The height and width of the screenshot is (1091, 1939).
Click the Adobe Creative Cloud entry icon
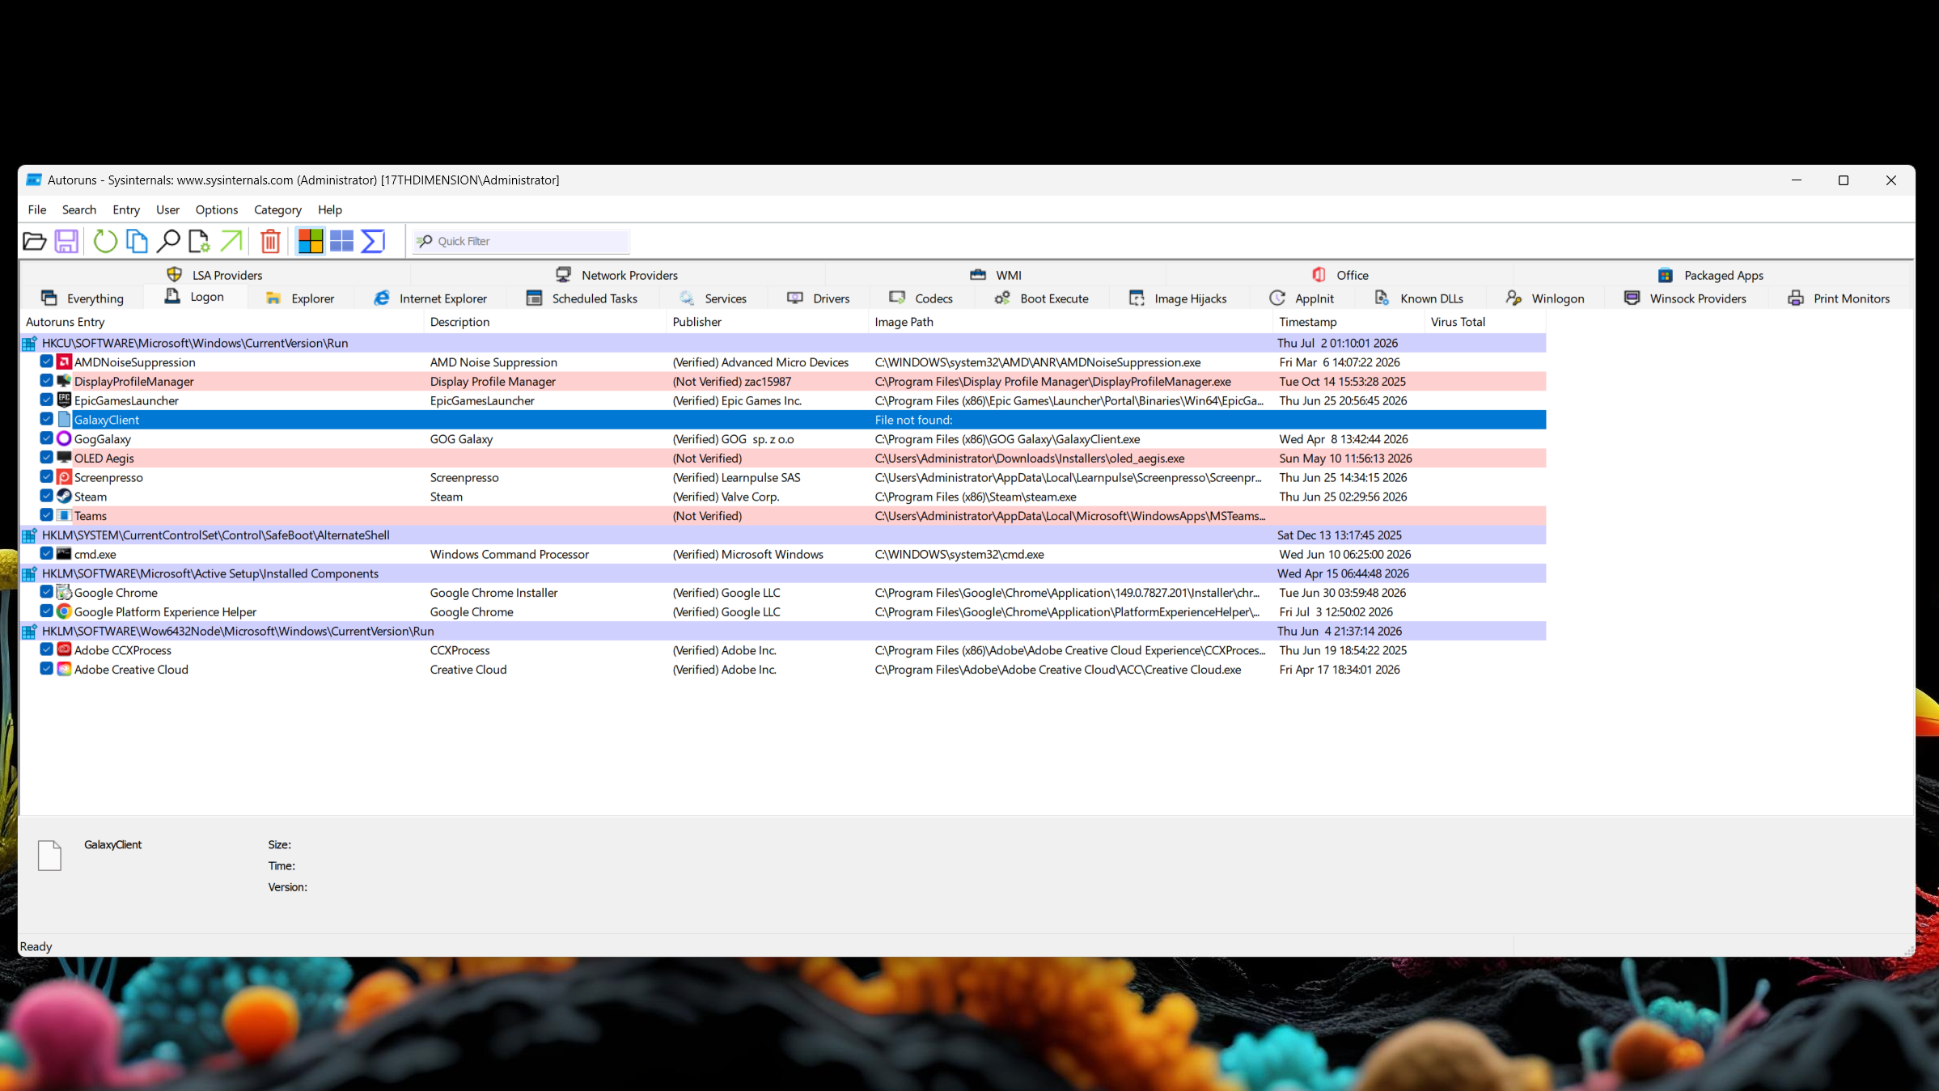click(x=64, y=669)
